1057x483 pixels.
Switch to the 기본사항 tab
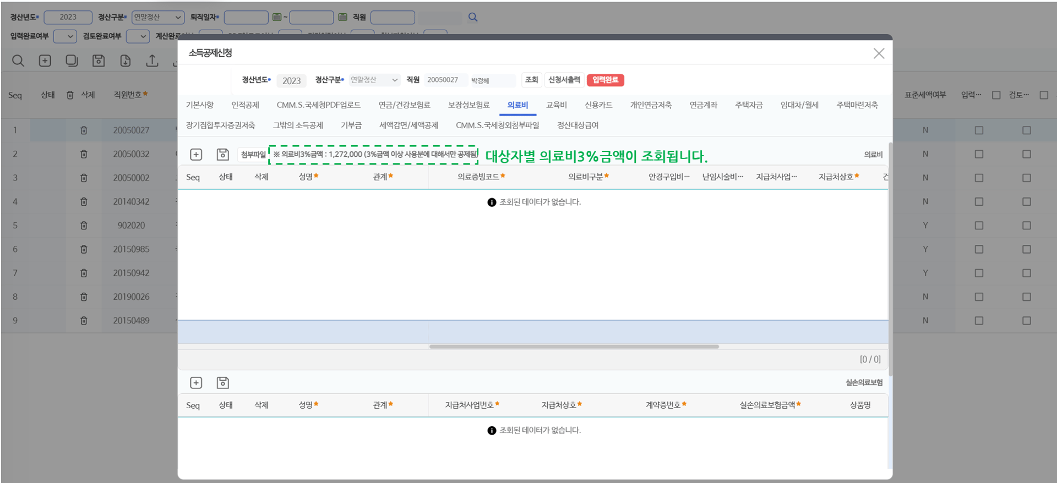tap(200, 105)
